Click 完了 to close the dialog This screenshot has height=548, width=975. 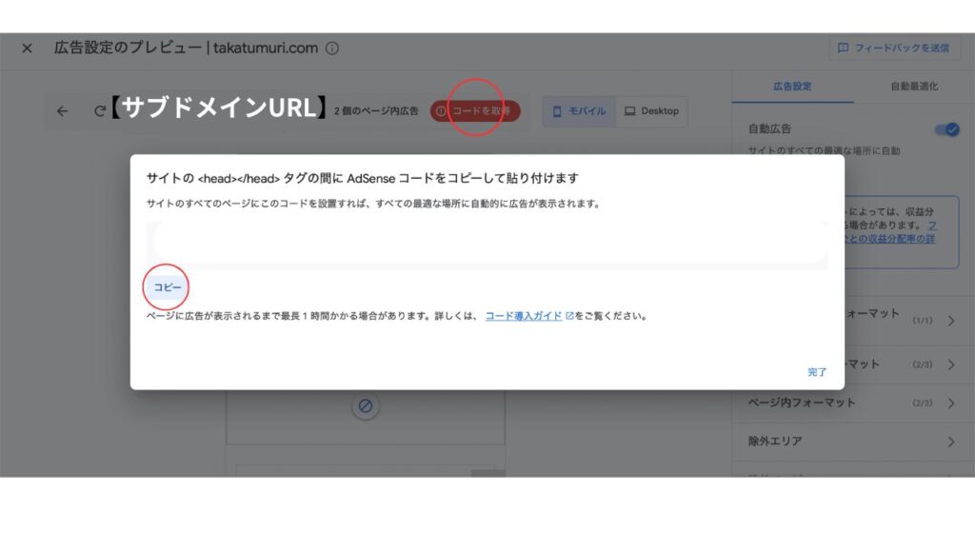(x=817, y=372)
